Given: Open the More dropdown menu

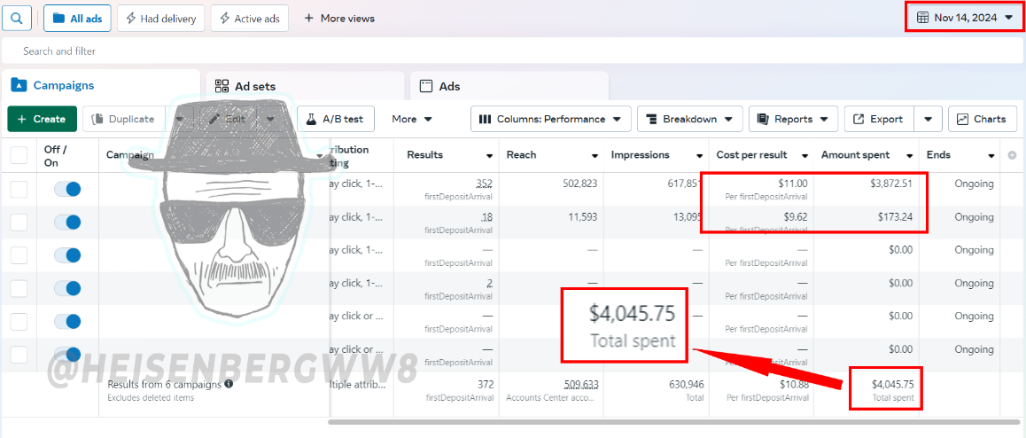Looking at the screenshot, I should click(x=412, y=119).
